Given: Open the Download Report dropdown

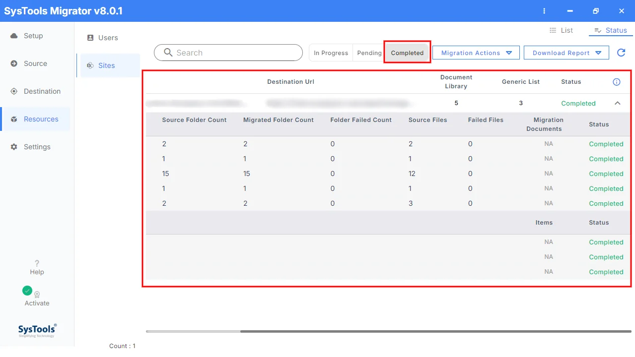Looking at the screenshot, I should [x=566, y=53].
